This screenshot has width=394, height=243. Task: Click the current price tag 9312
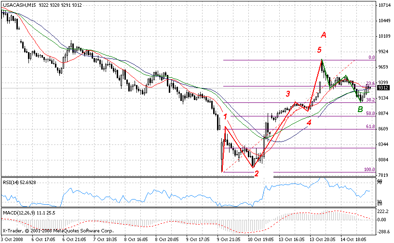coord(383,88)
